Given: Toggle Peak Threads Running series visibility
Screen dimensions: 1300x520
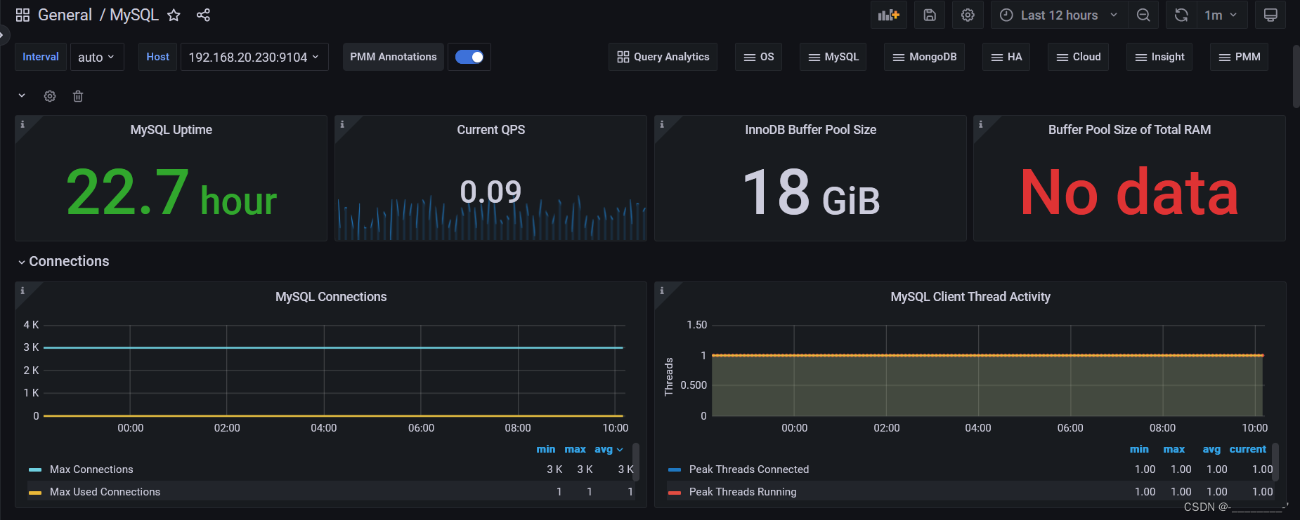Looking at the screenshot, I should click(743, 492).
